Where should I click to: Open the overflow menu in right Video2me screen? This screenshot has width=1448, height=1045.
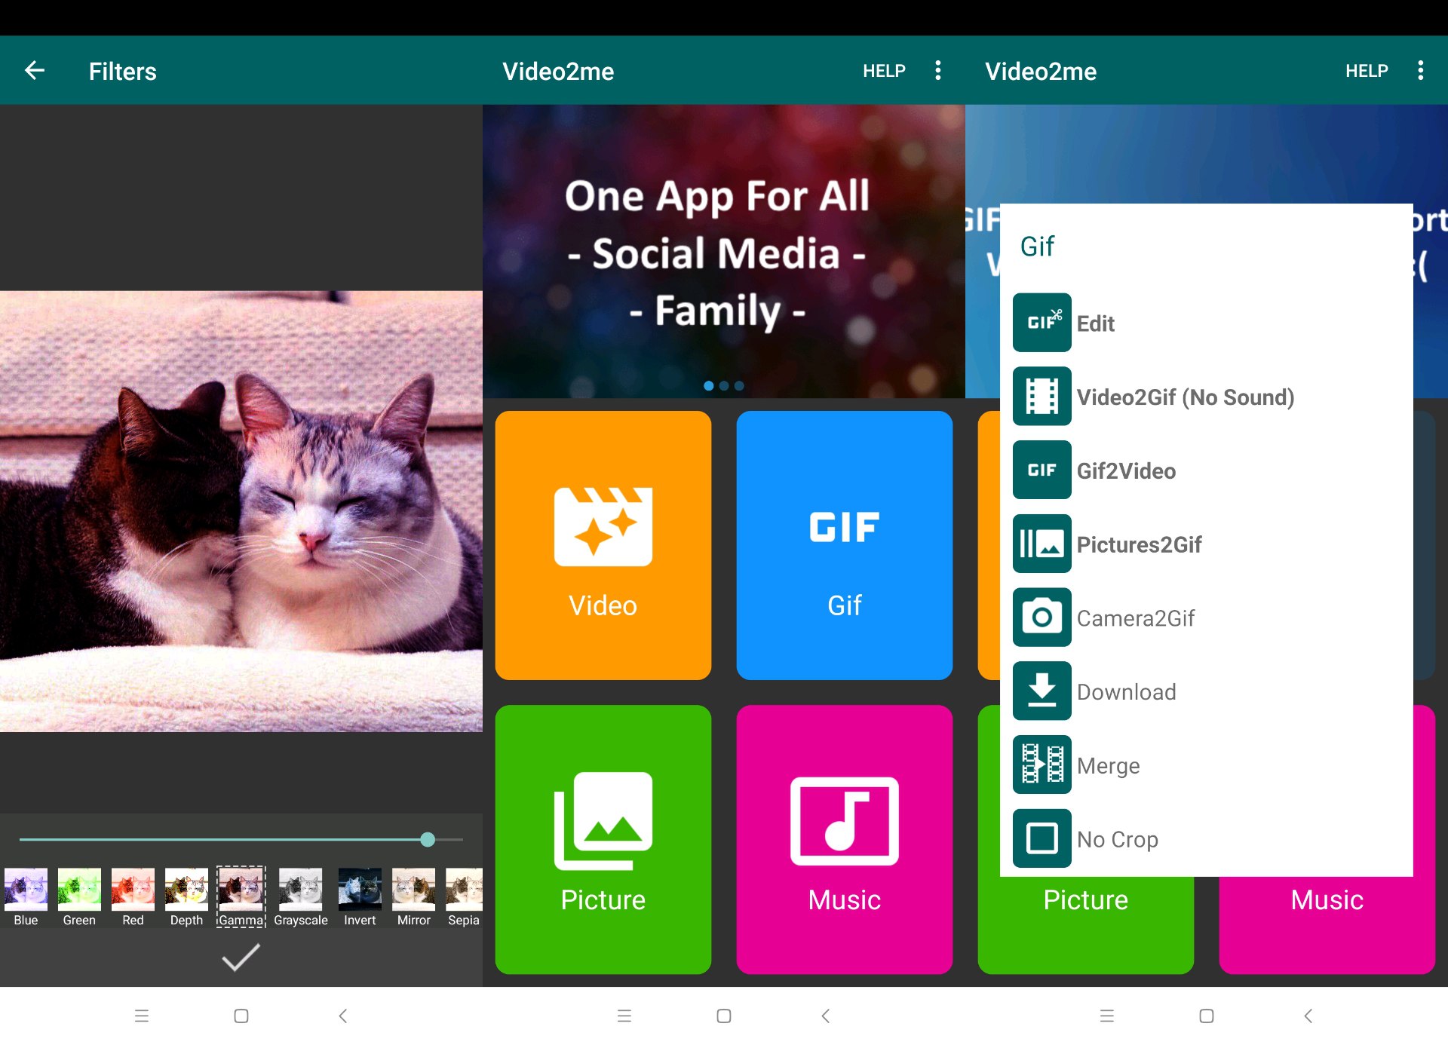1421,71
